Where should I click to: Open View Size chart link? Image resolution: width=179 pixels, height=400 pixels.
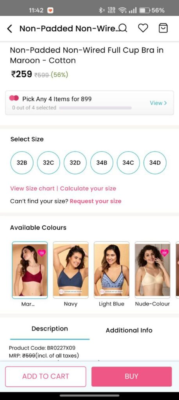click(x=32, y=189)
